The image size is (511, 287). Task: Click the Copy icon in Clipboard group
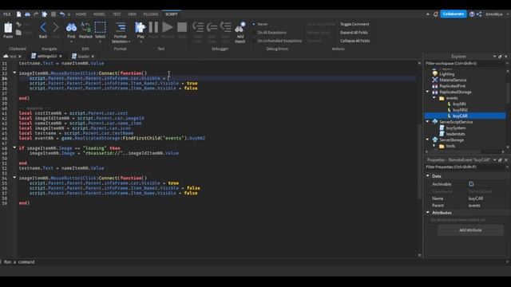pyautogui.click(x=19, y=33)
